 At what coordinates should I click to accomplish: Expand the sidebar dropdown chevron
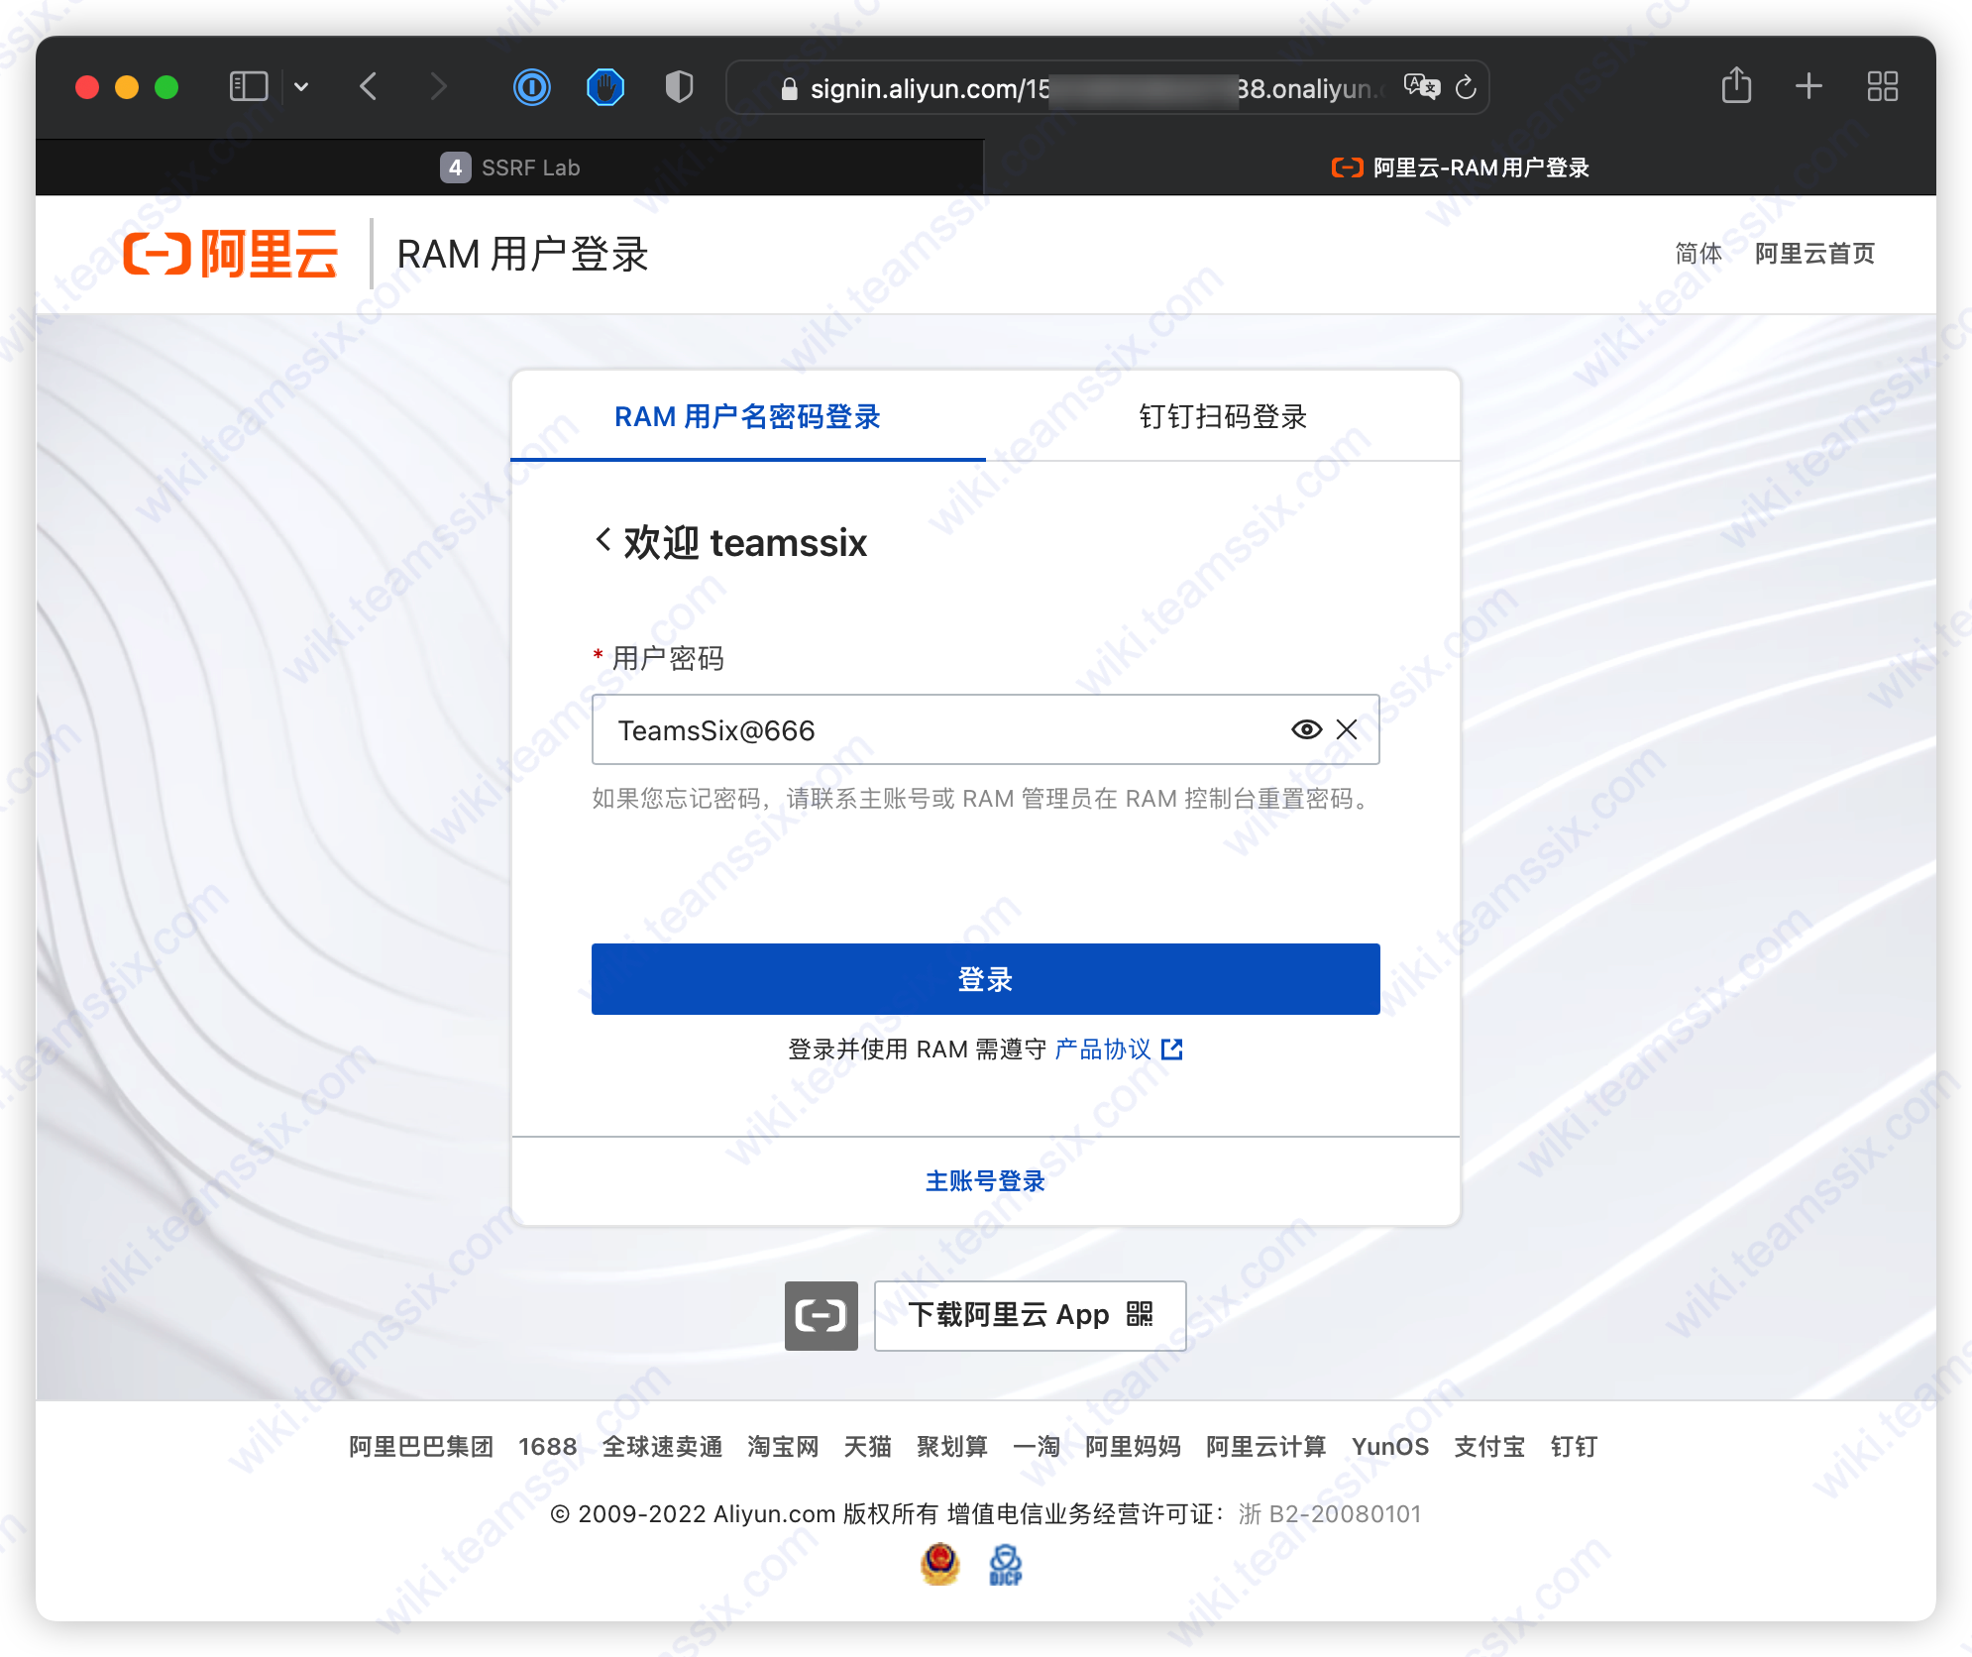pyautogui.click(x=301, y=87)
